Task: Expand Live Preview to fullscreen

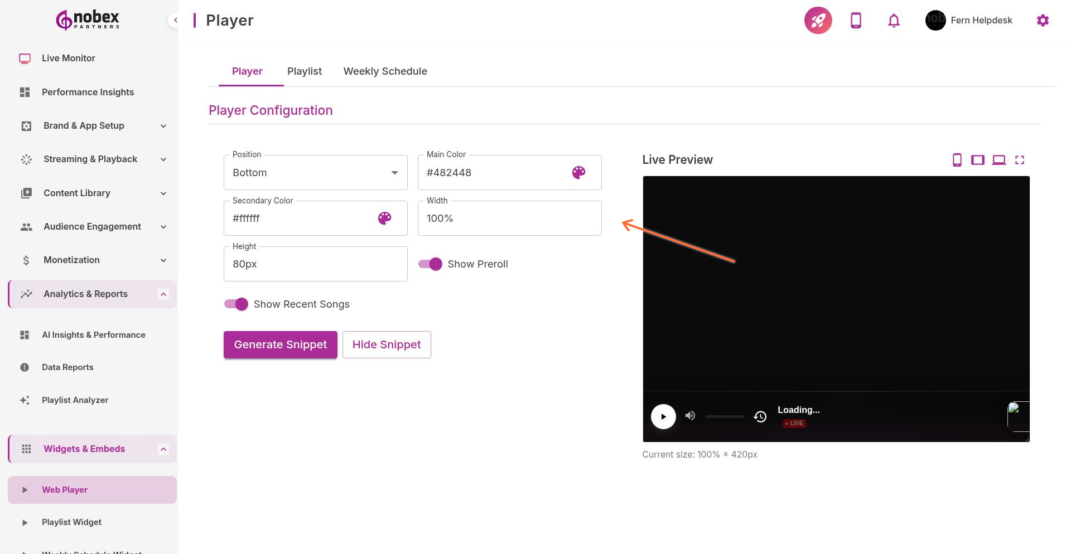Action: 1020,159
